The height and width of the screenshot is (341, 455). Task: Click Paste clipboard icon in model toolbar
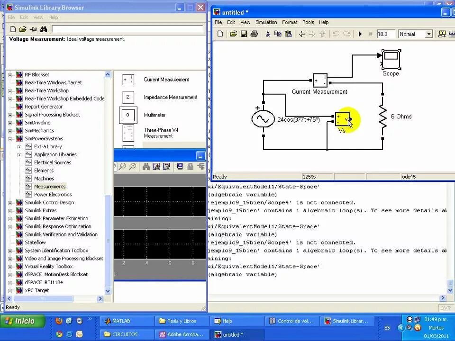point(288,34)
